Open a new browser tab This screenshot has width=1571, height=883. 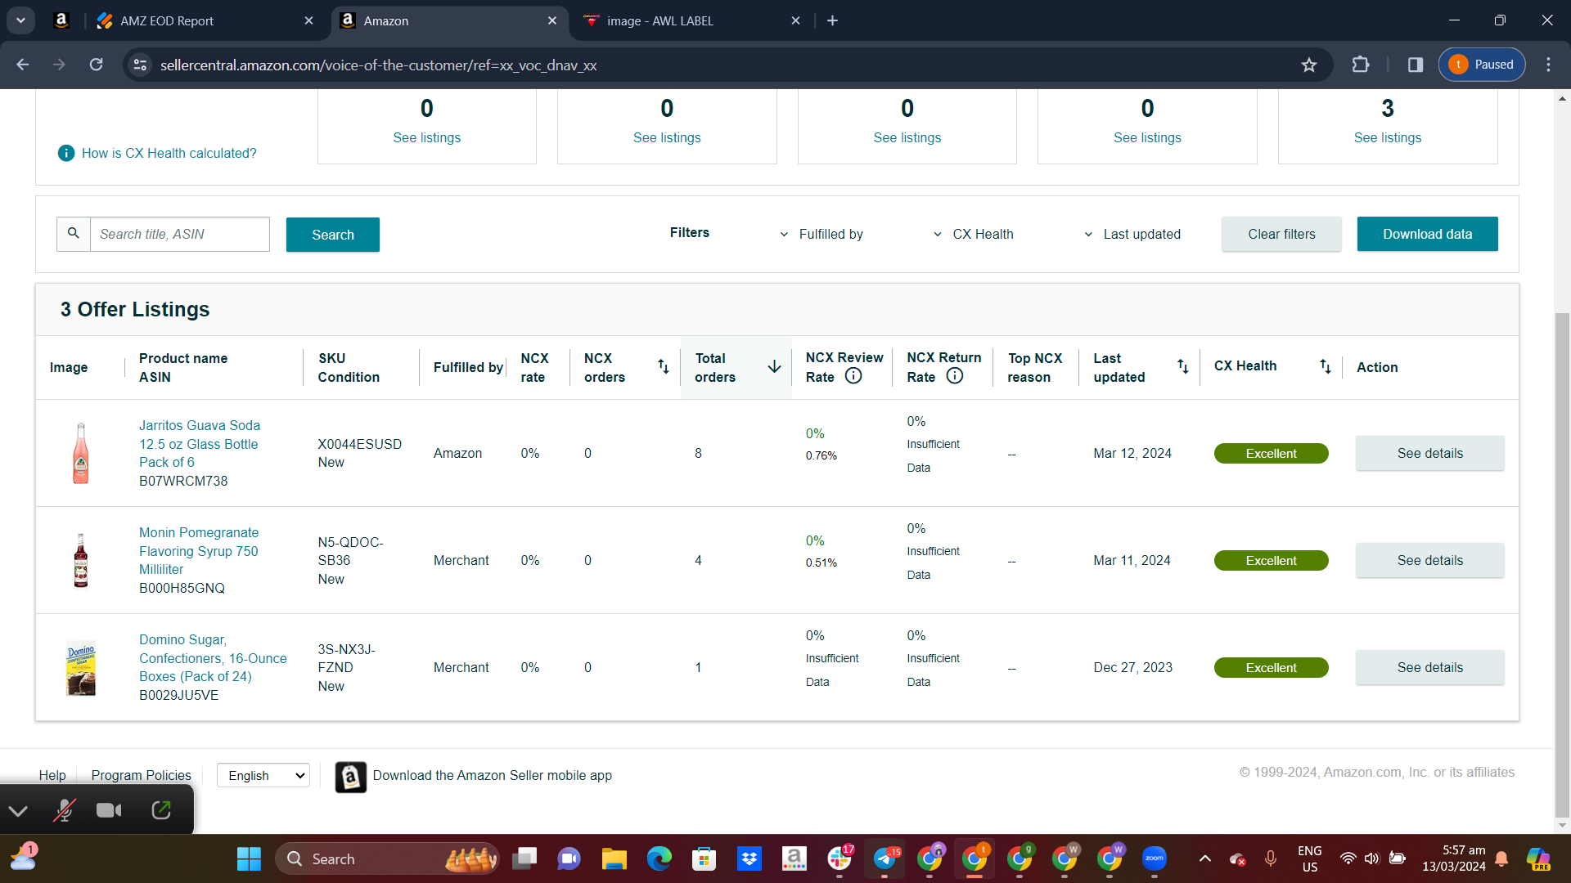832,20
